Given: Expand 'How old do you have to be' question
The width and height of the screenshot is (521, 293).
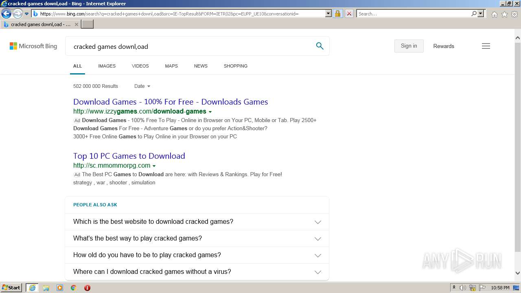Looking at the screenshot, I should tap(197, 255).
